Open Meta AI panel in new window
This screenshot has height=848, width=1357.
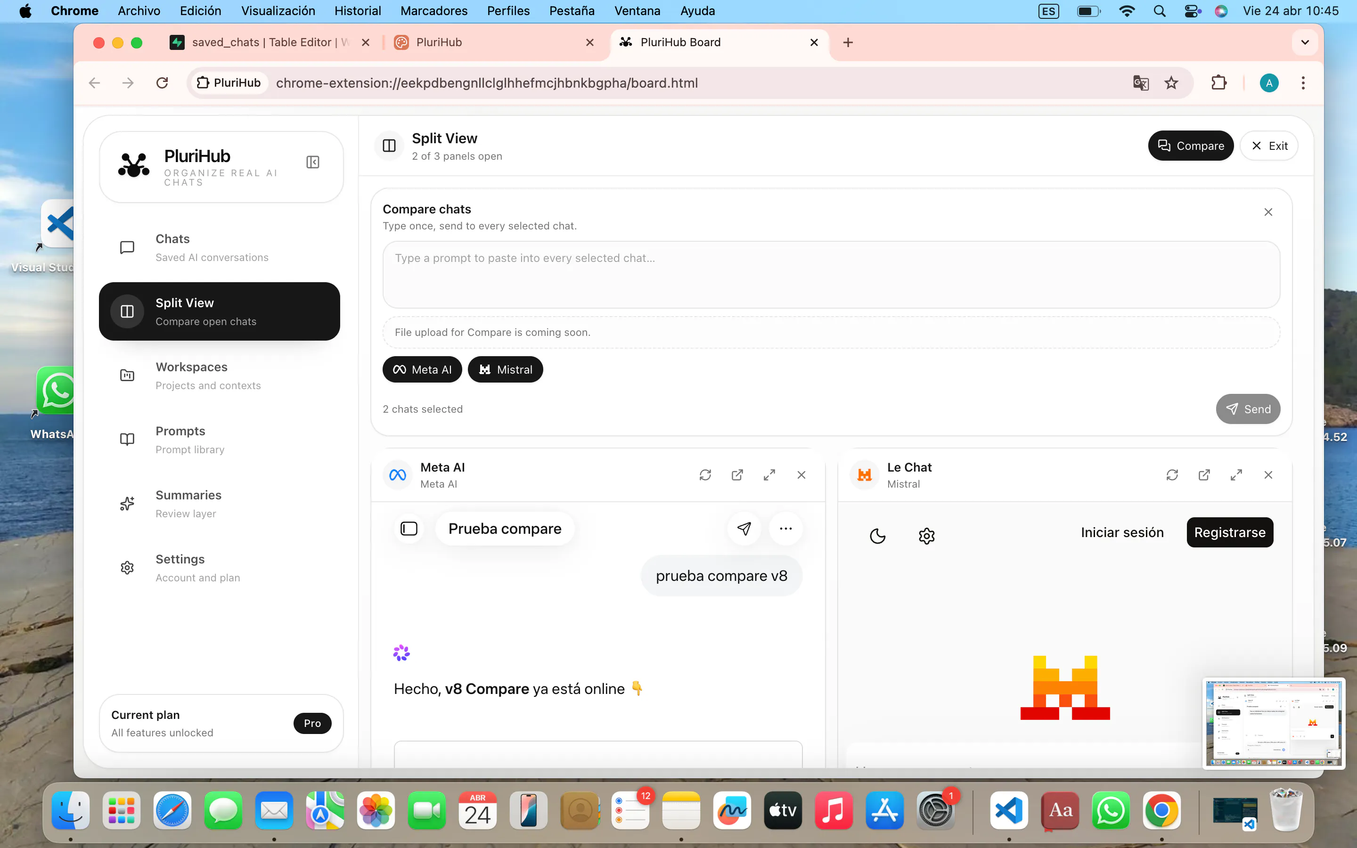click(x=737, y=475)
